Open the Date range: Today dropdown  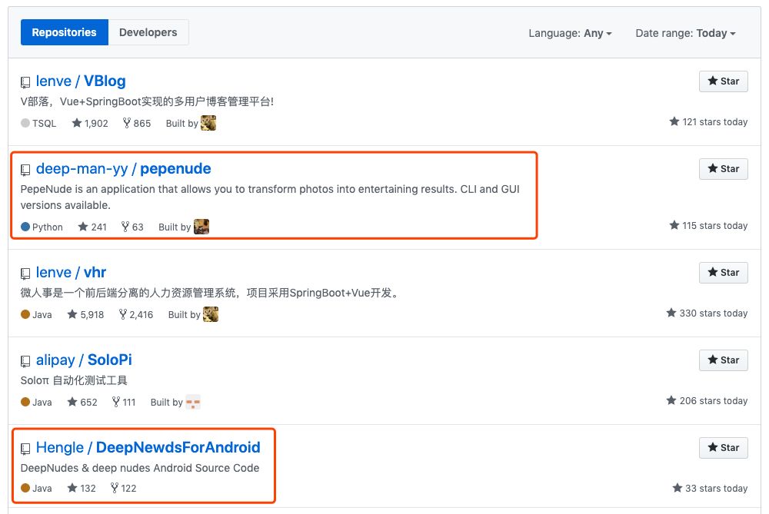coord(686,33)
